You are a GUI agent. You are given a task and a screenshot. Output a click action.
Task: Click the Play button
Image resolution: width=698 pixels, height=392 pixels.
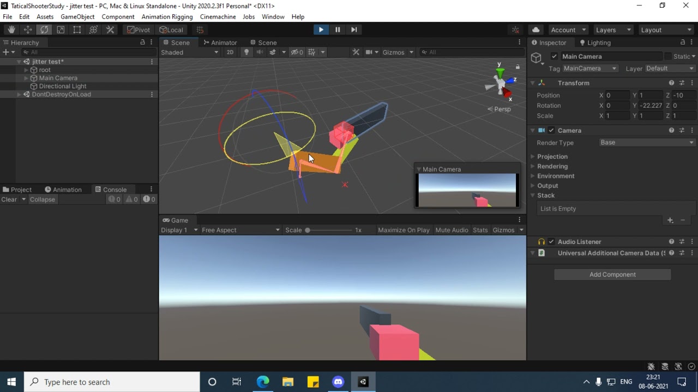pos(321,30)
